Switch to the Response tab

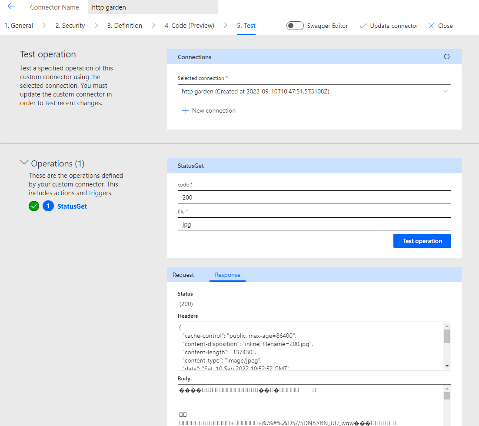[x=228, y=275]
